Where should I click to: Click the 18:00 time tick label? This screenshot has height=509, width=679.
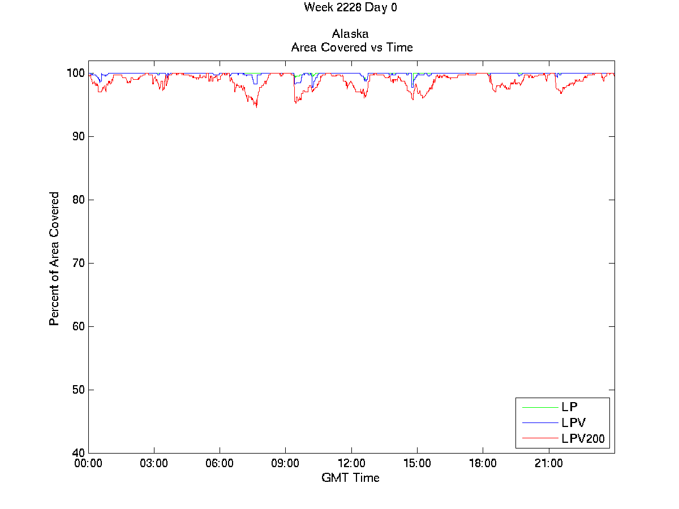pyautogui.click(x=483, y=464)
